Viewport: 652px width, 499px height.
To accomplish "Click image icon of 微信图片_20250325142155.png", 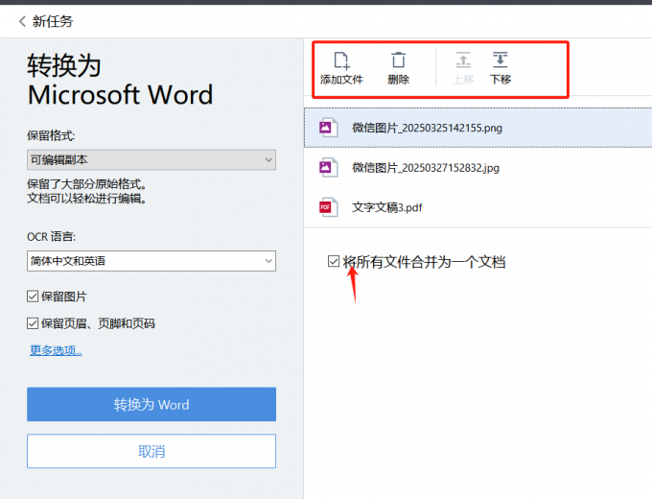I will [328, 128].
